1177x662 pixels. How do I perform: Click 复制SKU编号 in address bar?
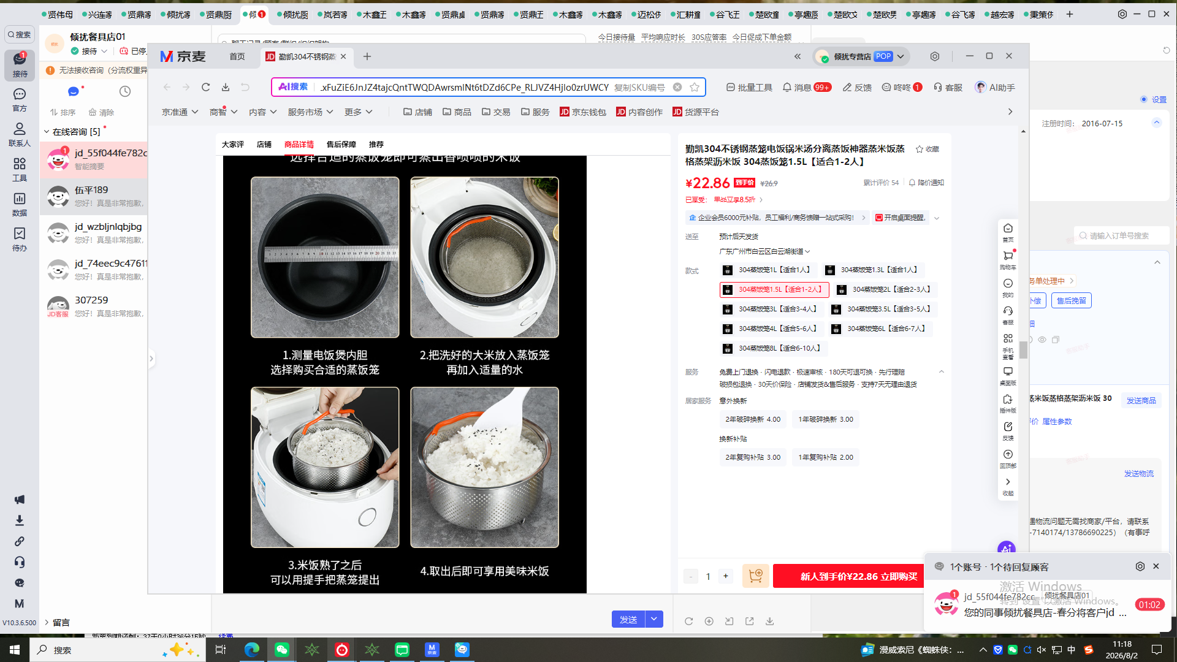[x=639, y=87]
